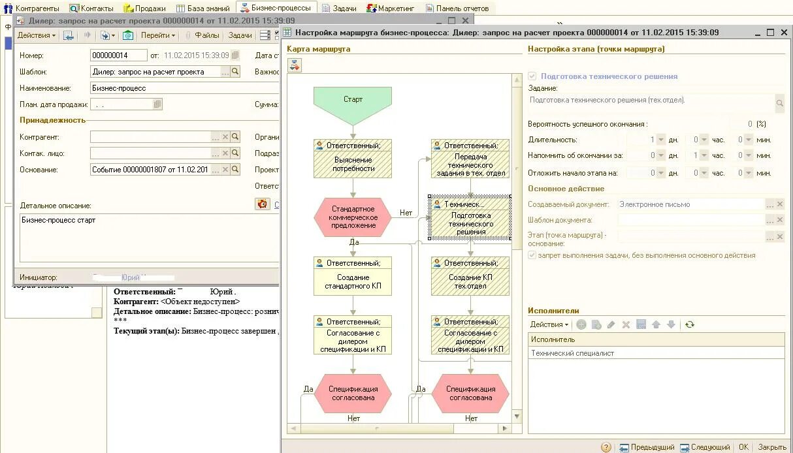Click Закрыть button
This screenshot has height=453, width=793.
(772, 447)
